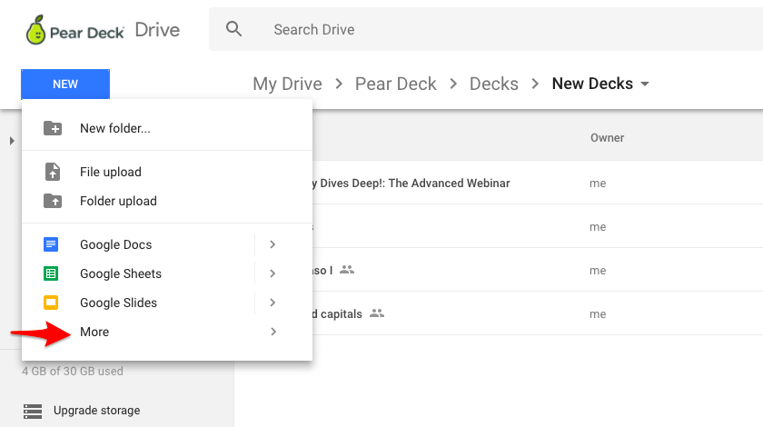The height and width of the screenshot is (427, 763).
Task: Go to Decks breadcrumb
Action: [494, 84]
